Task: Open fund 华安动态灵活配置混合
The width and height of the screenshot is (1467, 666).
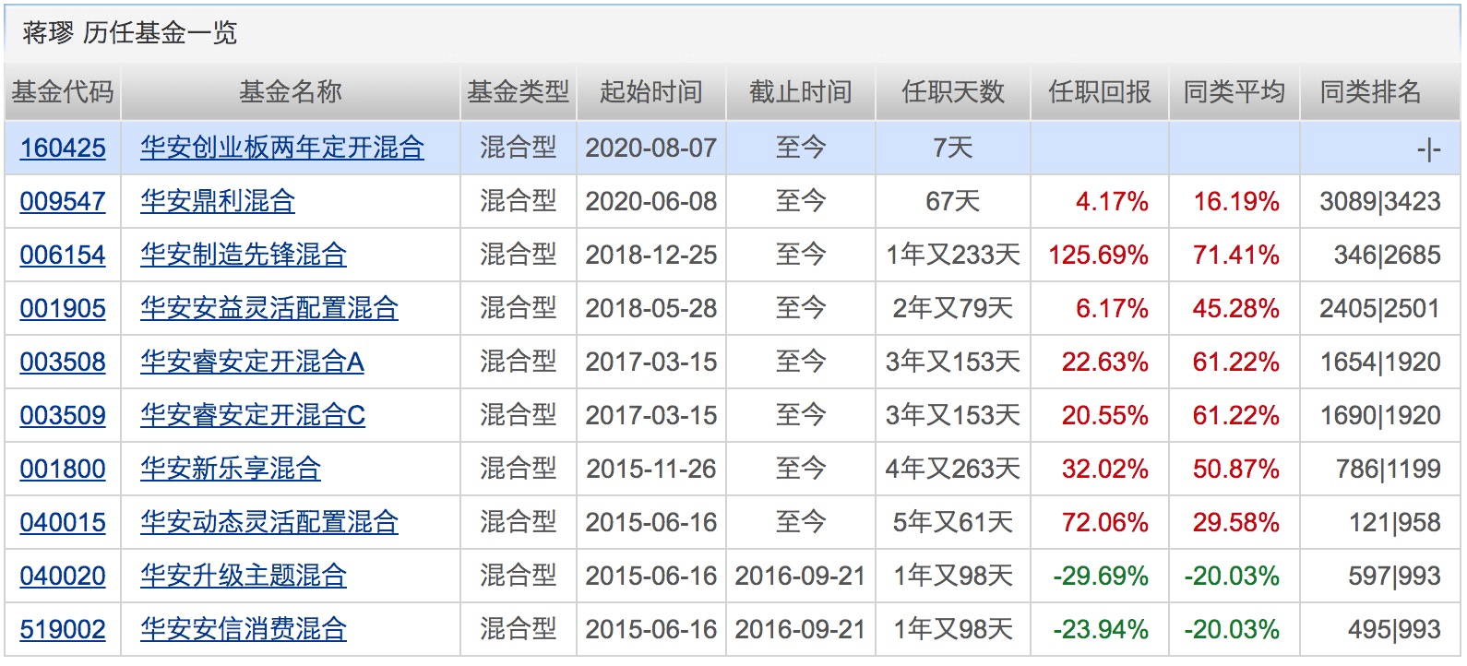Action: point(269,522)
